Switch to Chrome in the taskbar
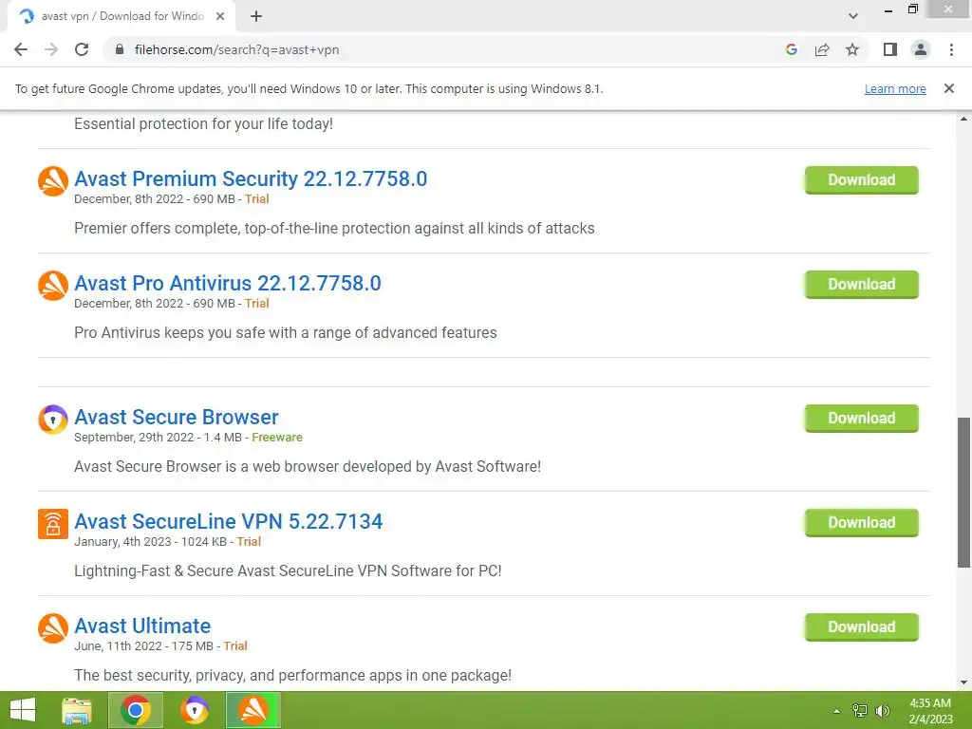This screenshot has width=972, height=729. pos(136,710)
